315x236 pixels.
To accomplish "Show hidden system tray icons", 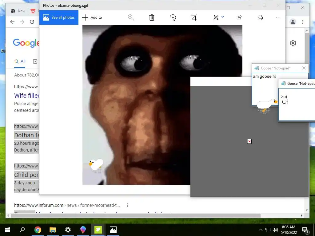I will (x=260, y=230).
